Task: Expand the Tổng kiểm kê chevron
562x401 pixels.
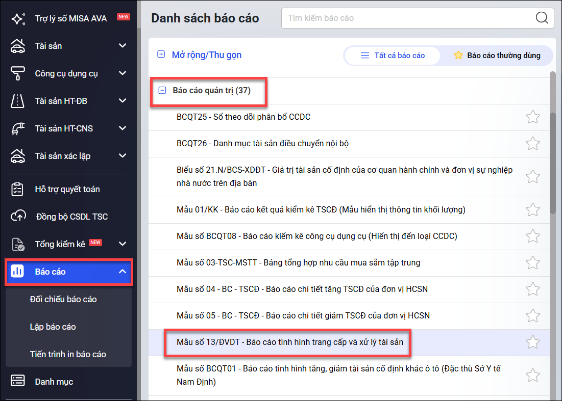Action: pyautogui.click(x=123, y=244)
